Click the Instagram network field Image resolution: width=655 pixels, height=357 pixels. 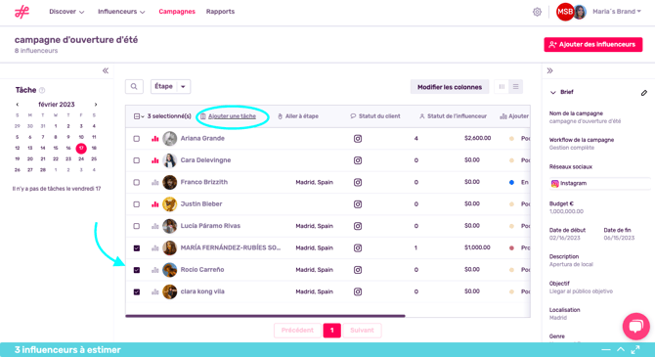[600, 183]
